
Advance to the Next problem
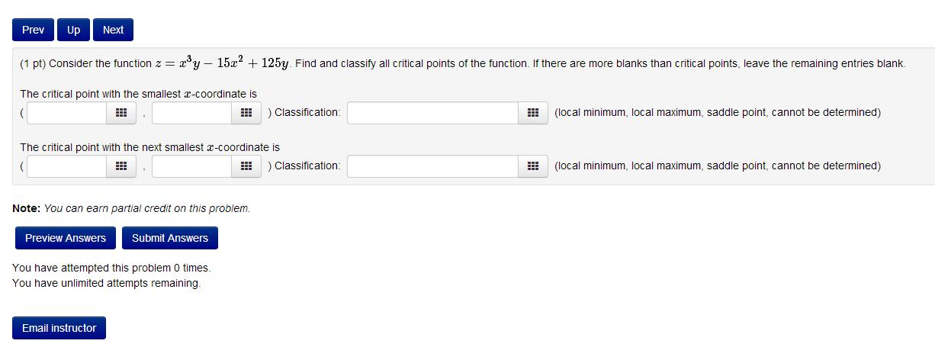(x=113, y=30)
